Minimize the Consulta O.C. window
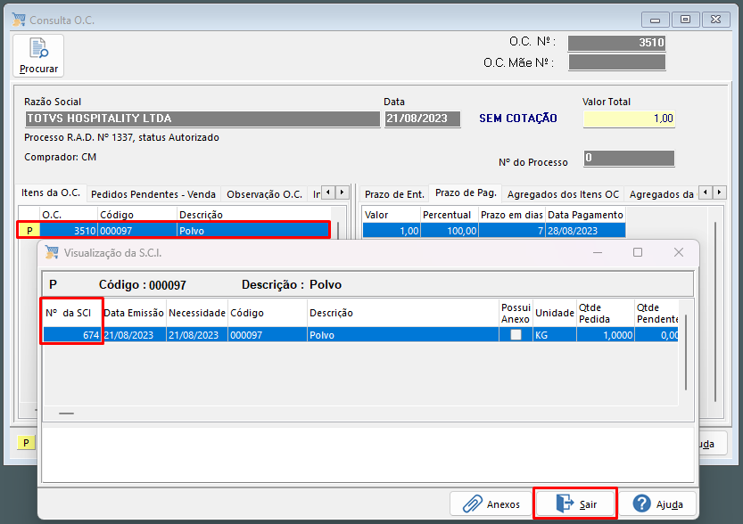743x524 pixels. click(656, 20)
